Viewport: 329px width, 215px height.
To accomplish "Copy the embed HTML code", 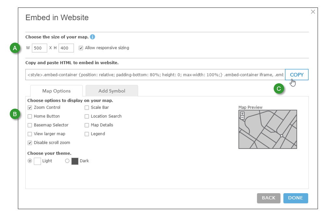I will click(296, 75).
